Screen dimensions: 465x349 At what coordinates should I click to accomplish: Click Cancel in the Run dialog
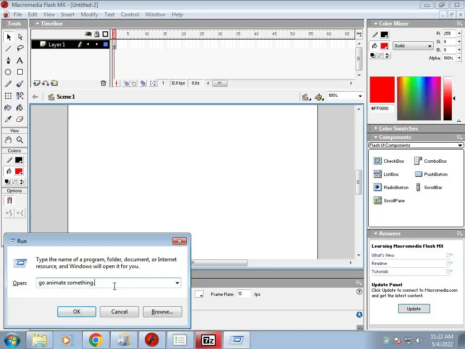pos(119,312)
